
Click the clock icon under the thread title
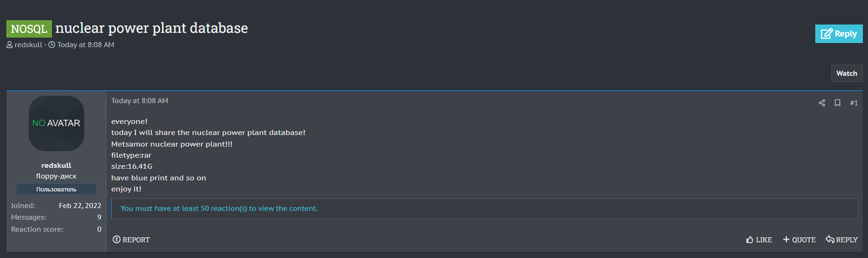pyautogui.click(x=52, y=45)
